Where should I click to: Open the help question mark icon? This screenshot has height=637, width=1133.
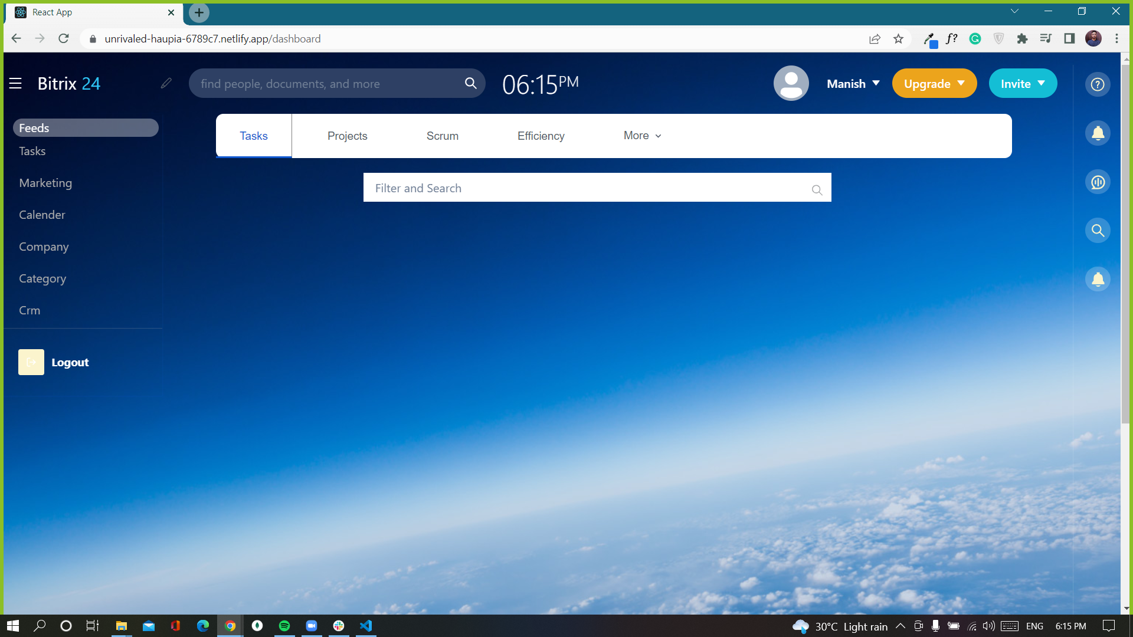1098,84
